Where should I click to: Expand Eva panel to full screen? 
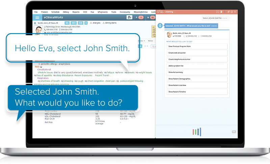[x=217, y=12]
